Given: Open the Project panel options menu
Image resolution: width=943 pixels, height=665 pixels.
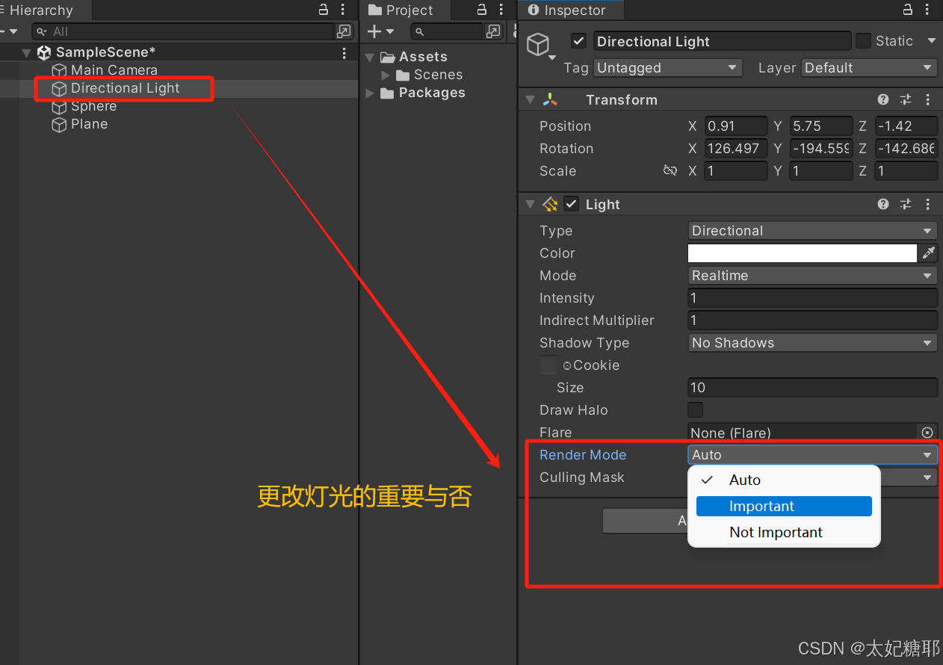Looking at the screenshot, I should [501, 10].
